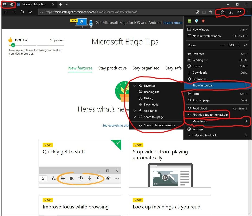The width and height of the screenshot is (252, 216).
Task: Open Quickly get to stuff card
Action: (x=80, y=164)
